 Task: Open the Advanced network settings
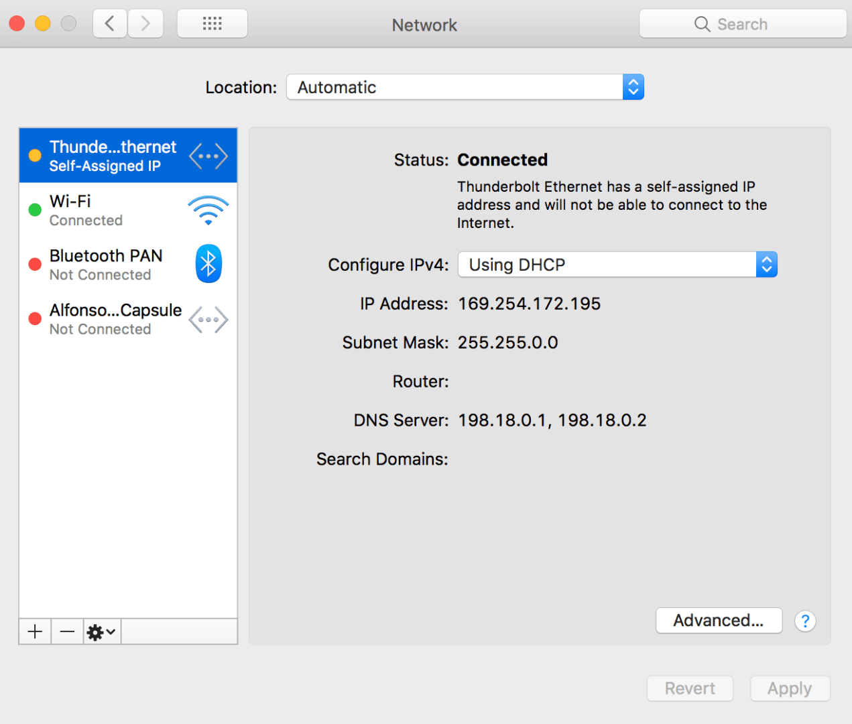tap(719, 620)
